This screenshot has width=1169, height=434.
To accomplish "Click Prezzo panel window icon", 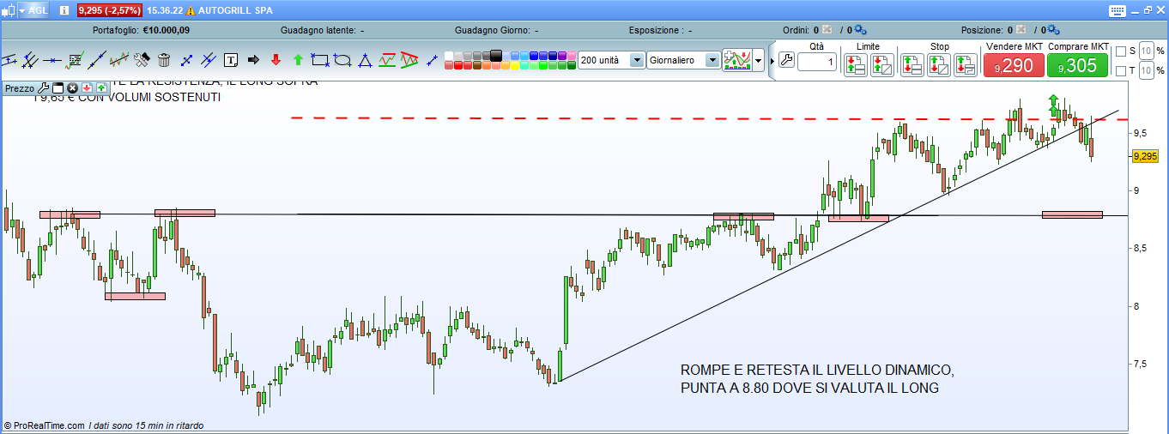I will tap(58, 87).
